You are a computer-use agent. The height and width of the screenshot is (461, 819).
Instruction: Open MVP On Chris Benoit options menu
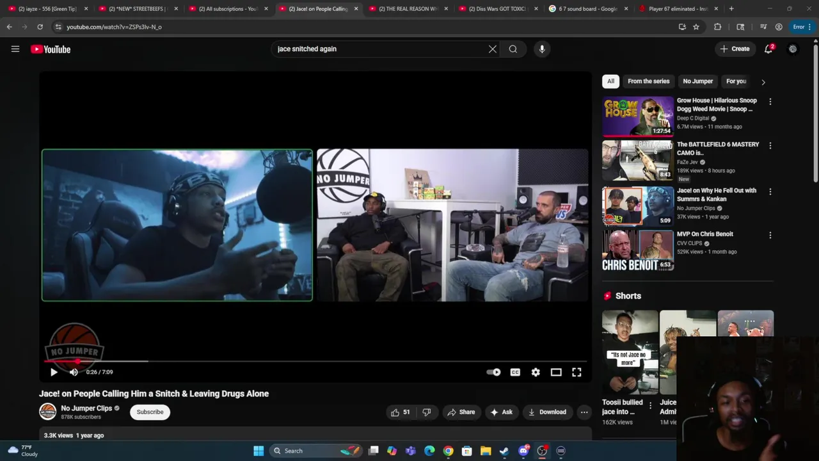[770, 235]
